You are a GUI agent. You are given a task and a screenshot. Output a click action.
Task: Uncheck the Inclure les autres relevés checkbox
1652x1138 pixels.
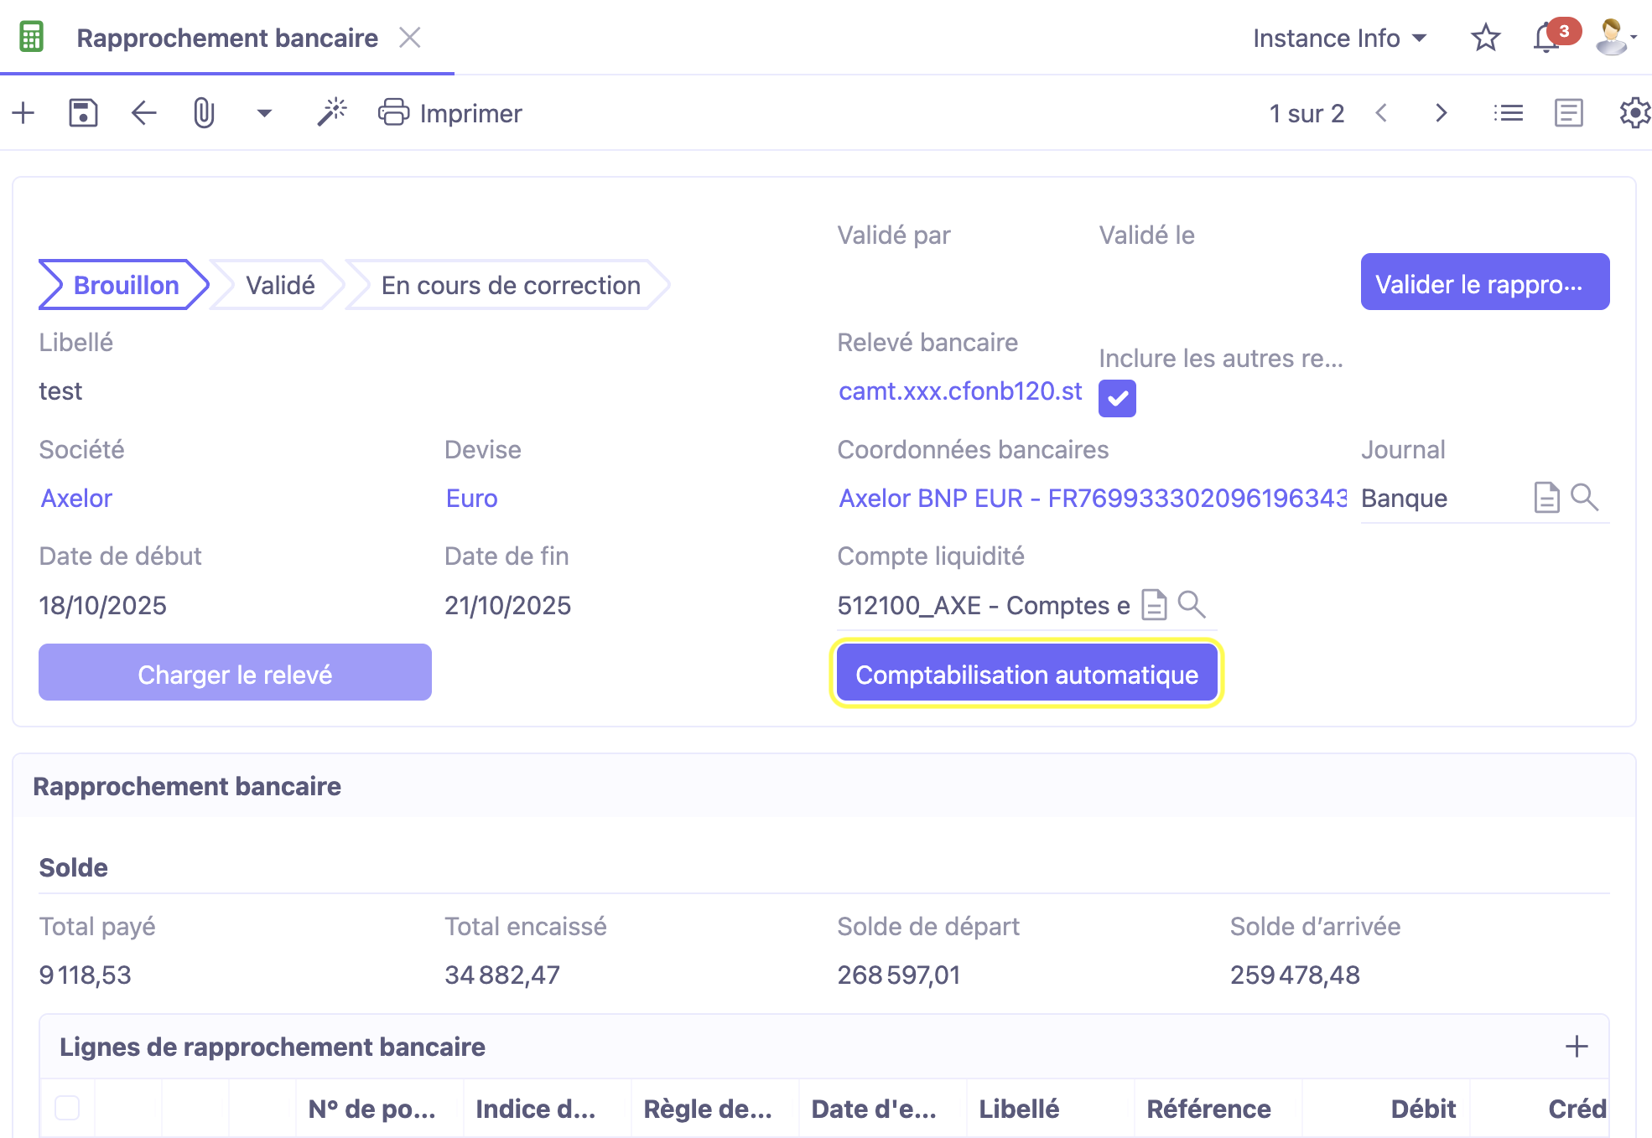click(1117, 399)
